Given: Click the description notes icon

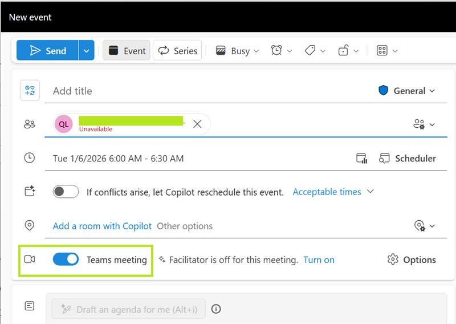Looking at the screenshot, I should click(x=30, y=306).
